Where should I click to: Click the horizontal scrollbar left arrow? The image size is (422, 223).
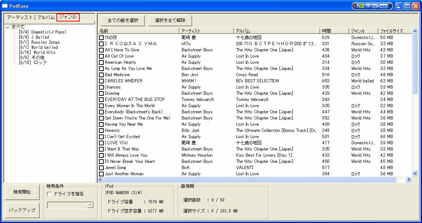click(101, 180)
